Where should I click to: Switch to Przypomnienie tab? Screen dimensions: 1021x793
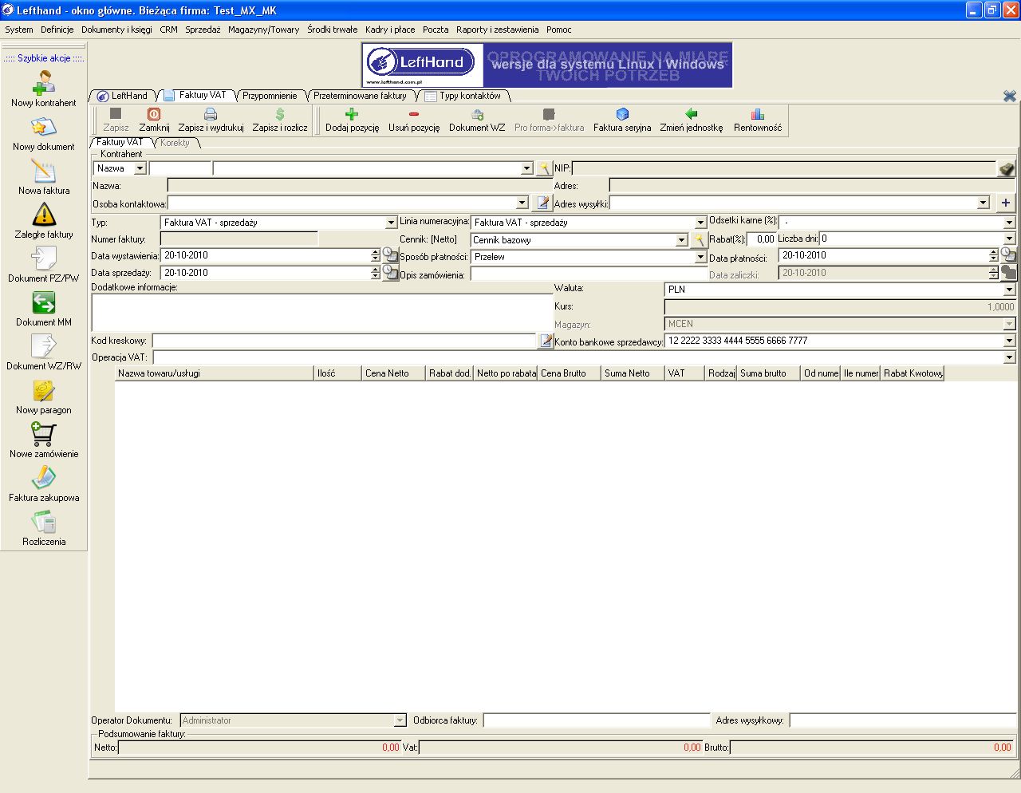pyautogui.click(x=270, y=96)
